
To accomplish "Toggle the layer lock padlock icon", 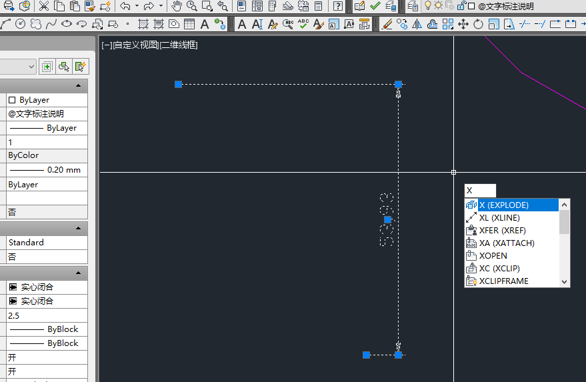I will click(461, 5).
